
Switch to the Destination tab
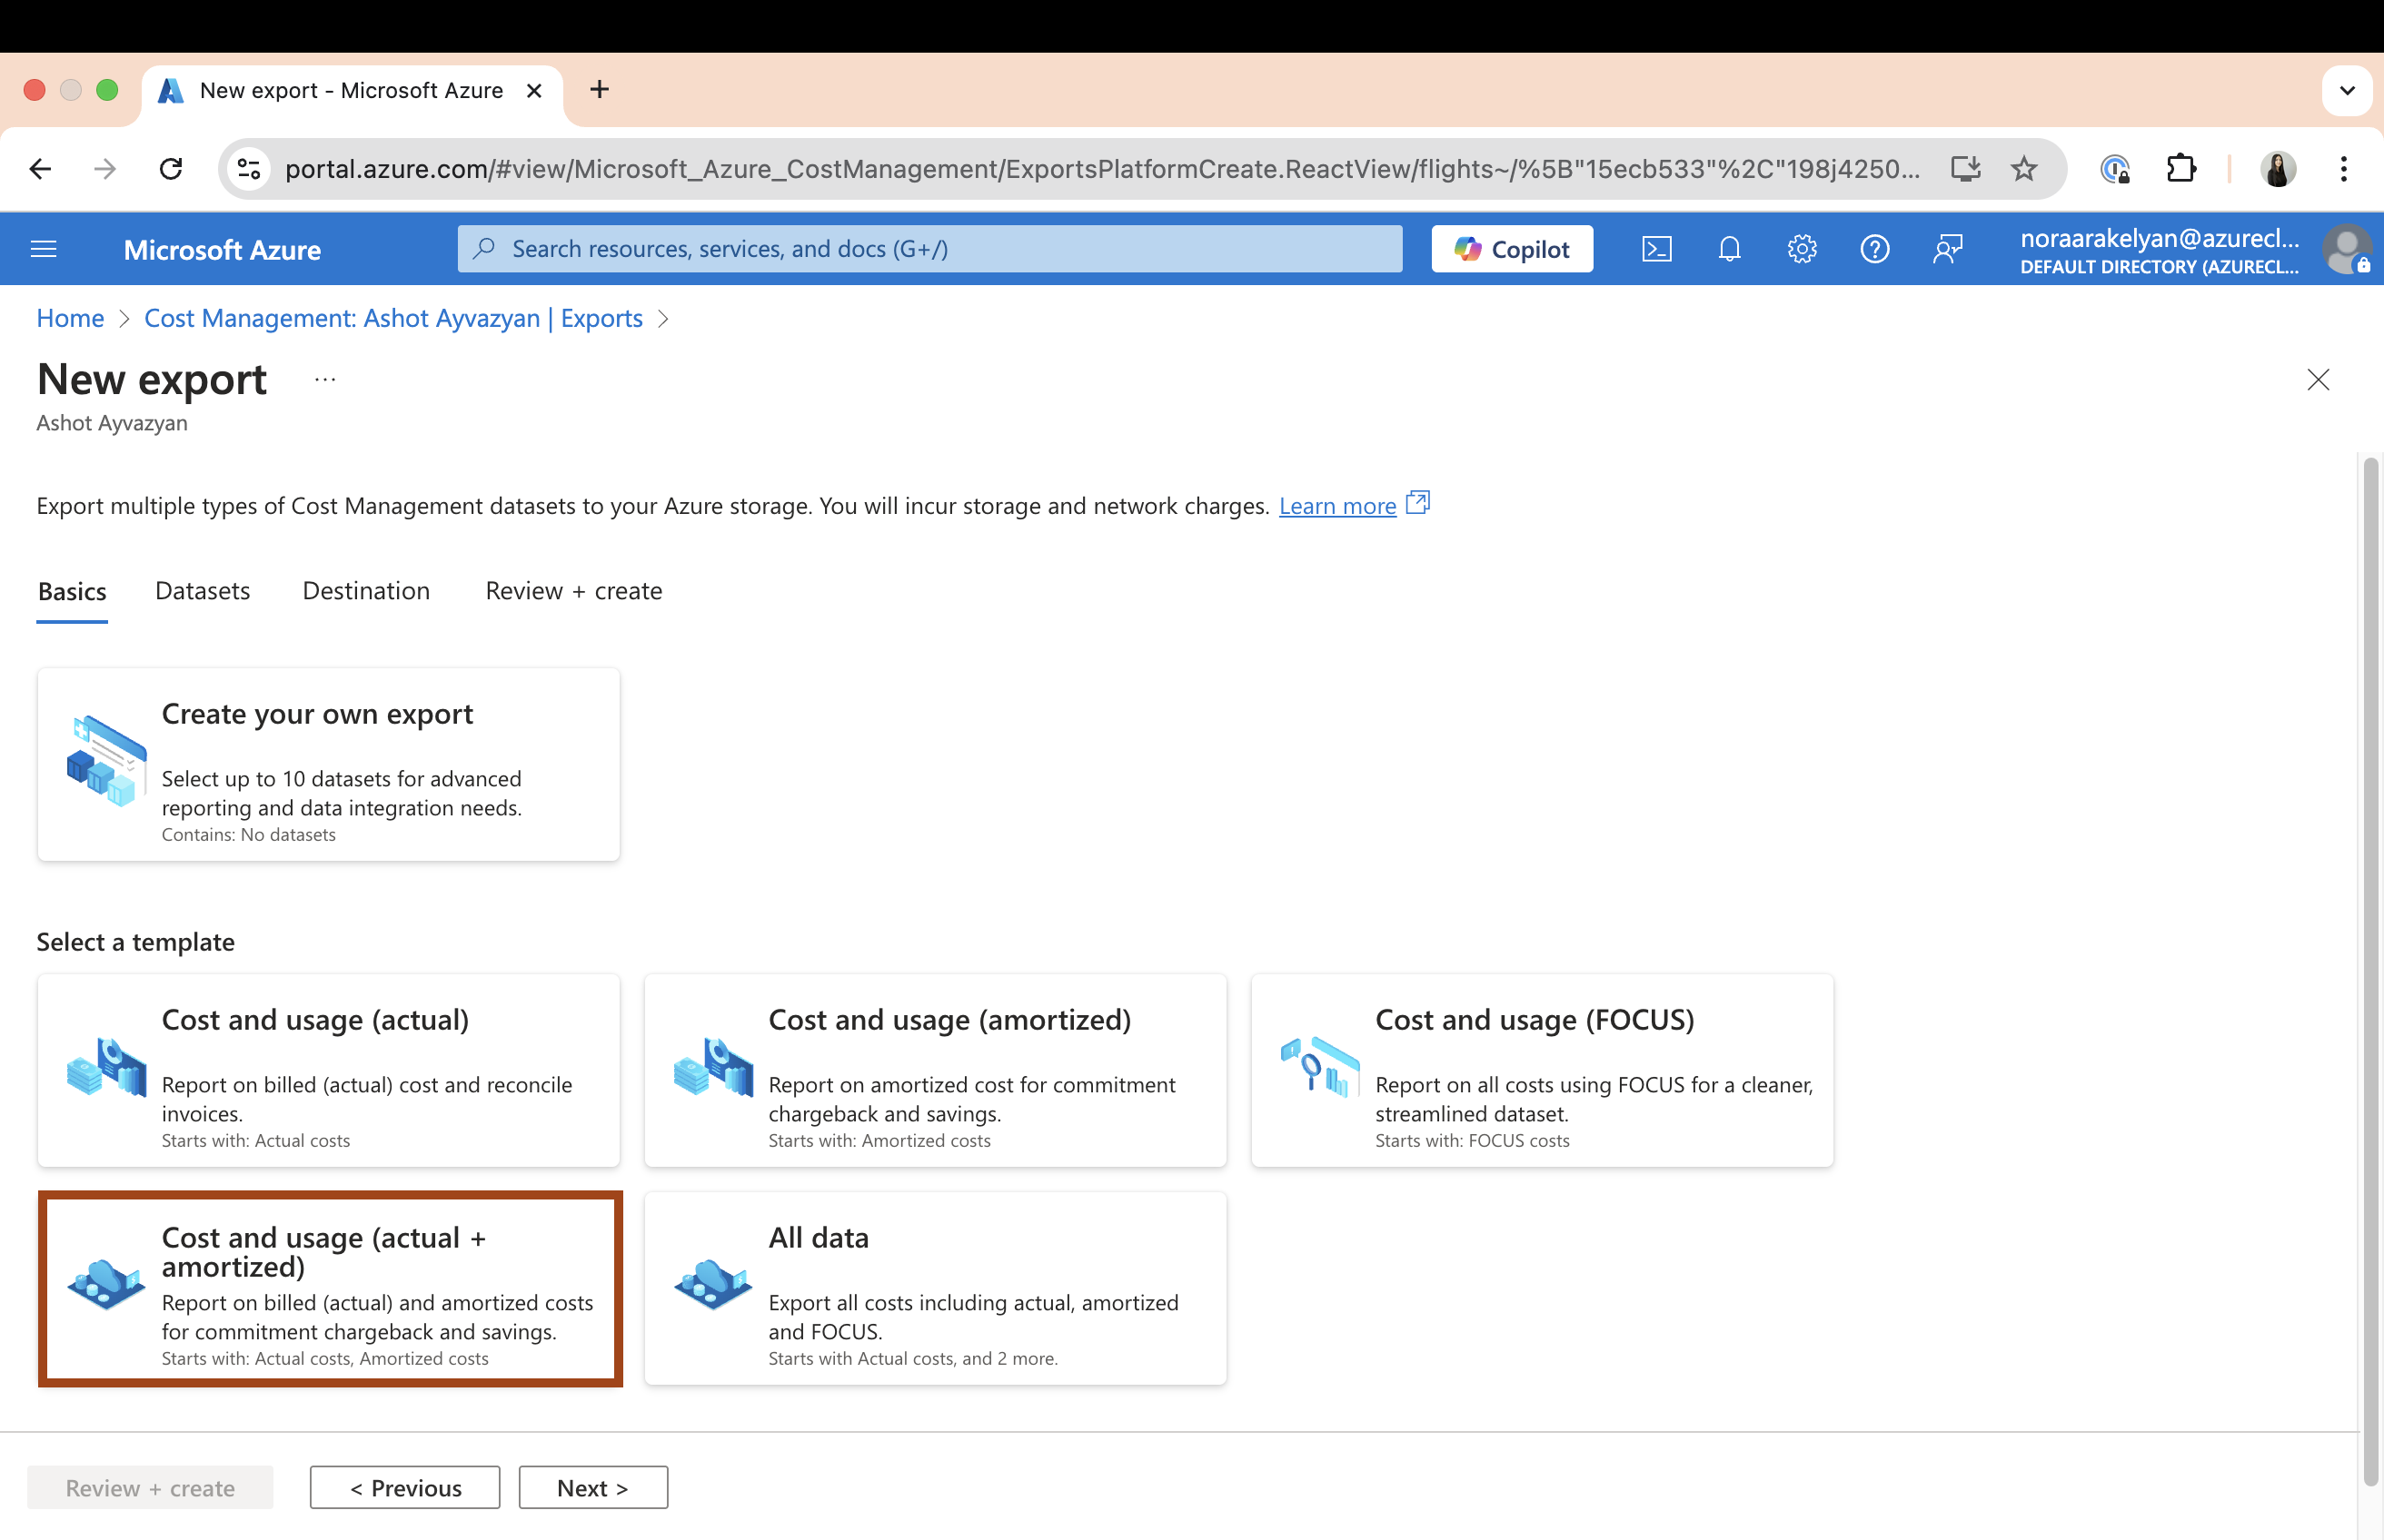coord(366,591)
